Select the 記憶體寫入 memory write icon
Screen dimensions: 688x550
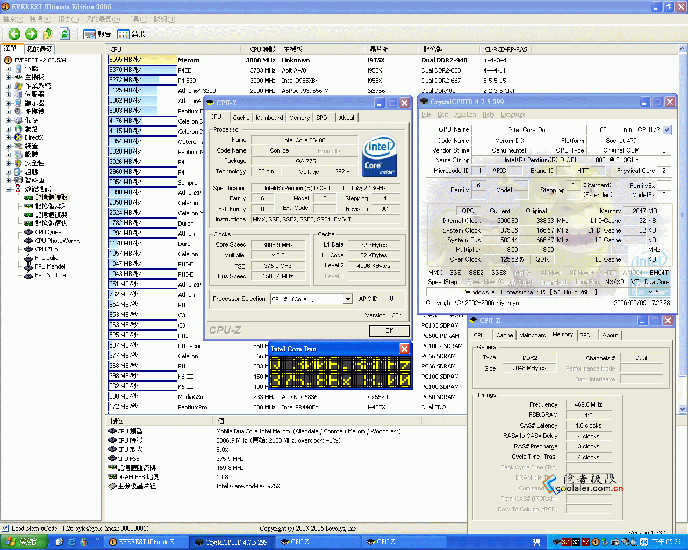tap(28, 206)
